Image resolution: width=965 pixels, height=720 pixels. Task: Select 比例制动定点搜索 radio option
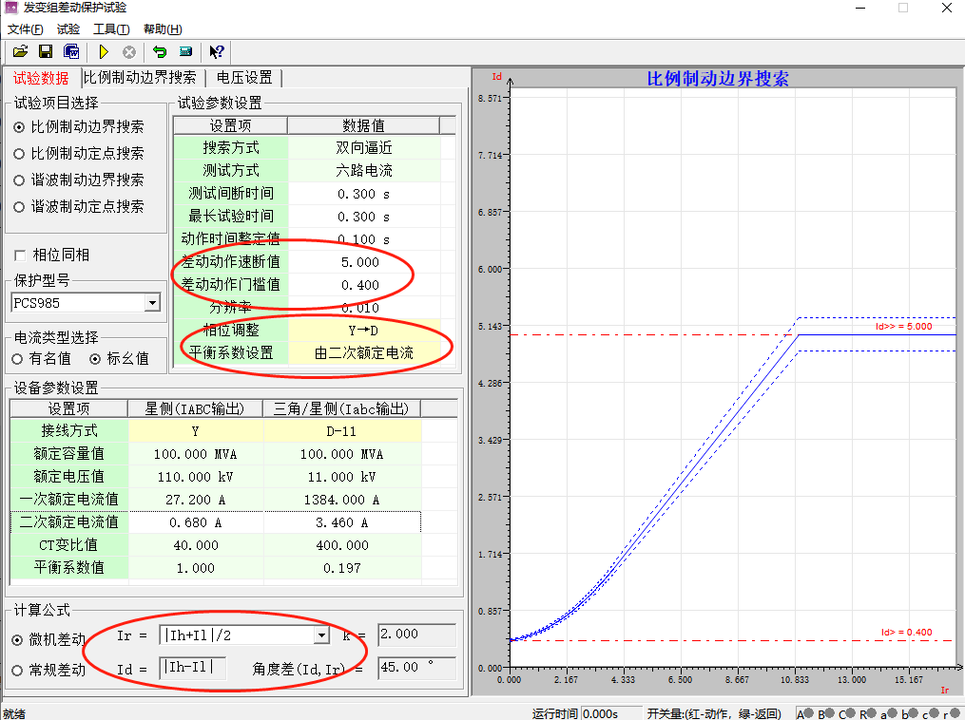pyautogui.click(x=19, y=153)
